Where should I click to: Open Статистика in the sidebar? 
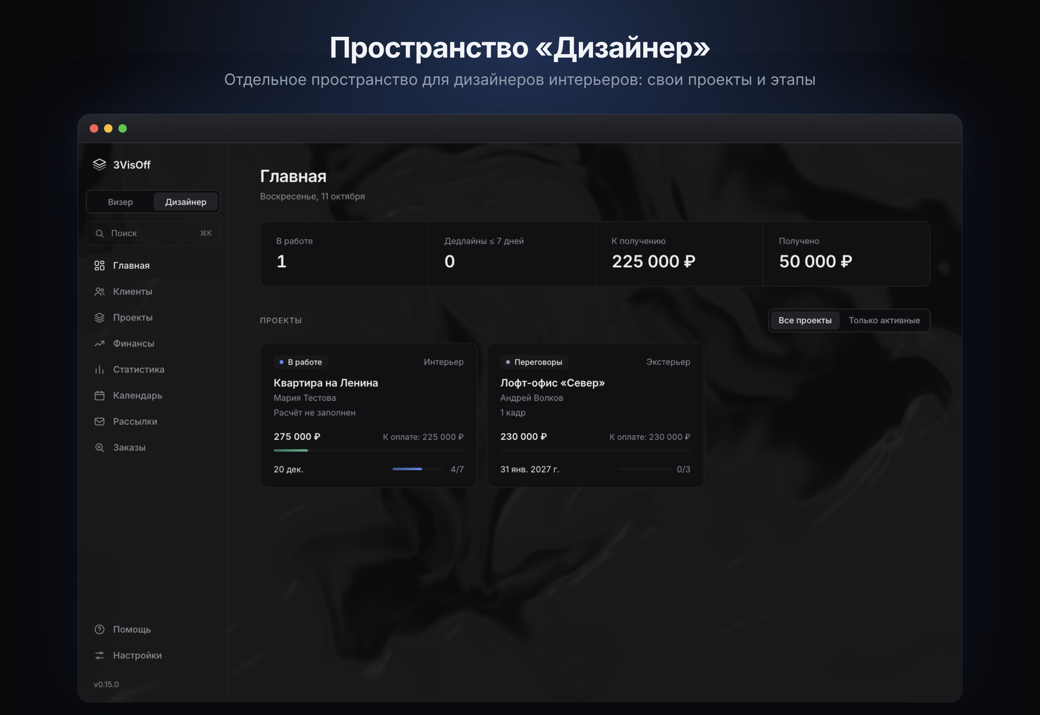coord(153,370)
